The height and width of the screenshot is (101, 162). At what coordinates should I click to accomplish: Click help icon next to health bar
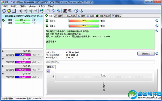pyautogui.click(x=157, y=26)
